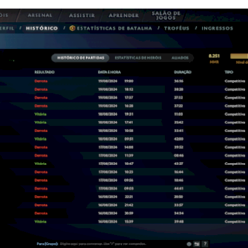Image resolution: width=248 pixels, height=248 pixels.
Task: Click the duration in the 18:12 match row
Action: point(179,89)
